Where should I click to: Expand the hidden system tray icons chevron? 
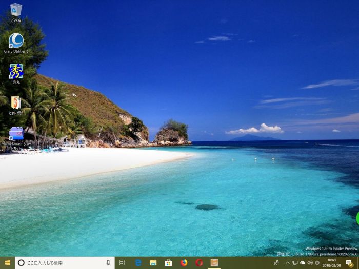[287, 263]
